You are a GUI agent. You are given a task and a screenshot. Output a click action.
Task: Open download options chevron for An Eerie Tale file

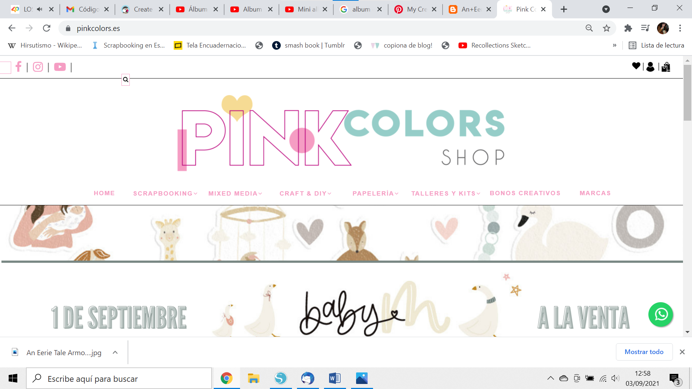[x=115, y=352]
